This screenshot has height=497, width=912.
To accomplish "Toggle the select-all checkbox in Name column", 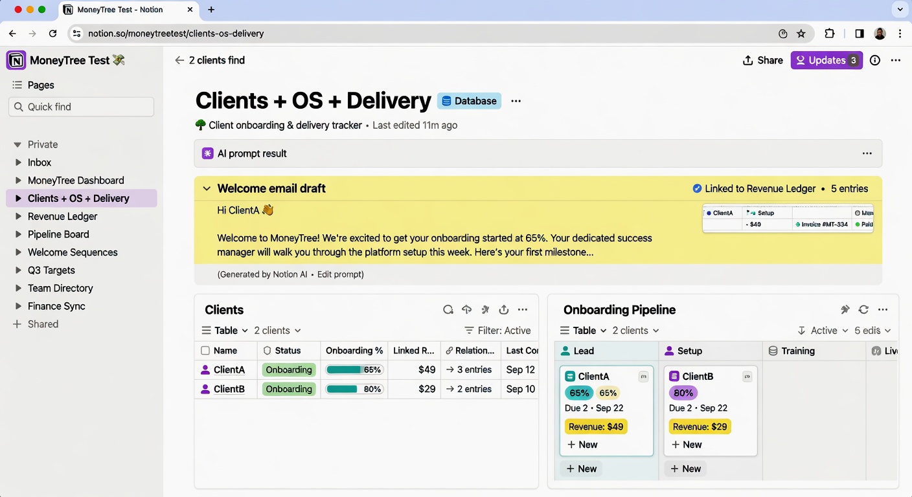I will pyautogui.click(x=205, y=351).
